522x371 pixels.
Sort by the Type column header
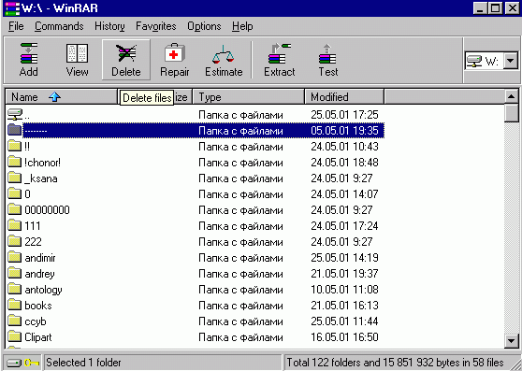point(248,97)
